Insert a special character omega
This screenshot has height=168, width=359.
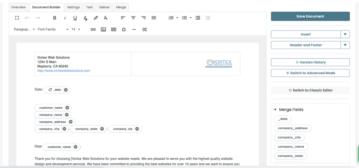(x=124, y=29)
